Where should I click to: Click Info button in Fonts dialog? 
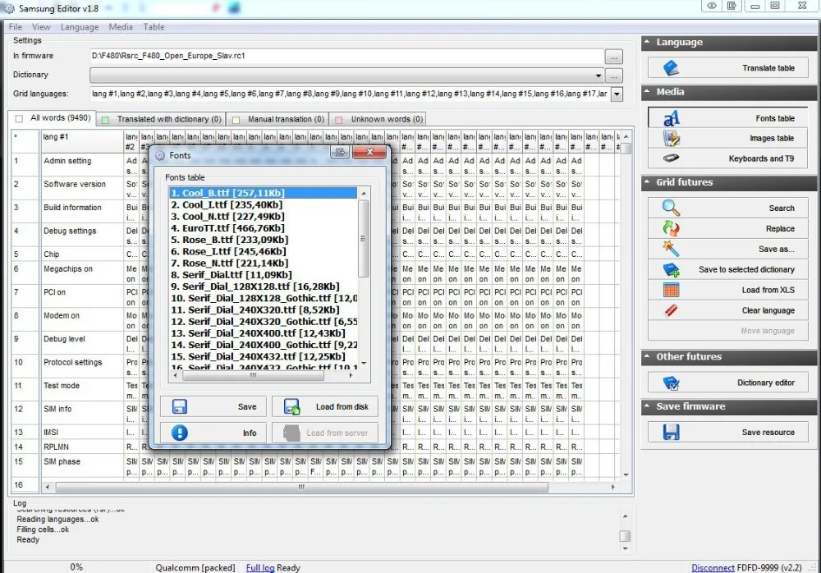tap(213, 433)
